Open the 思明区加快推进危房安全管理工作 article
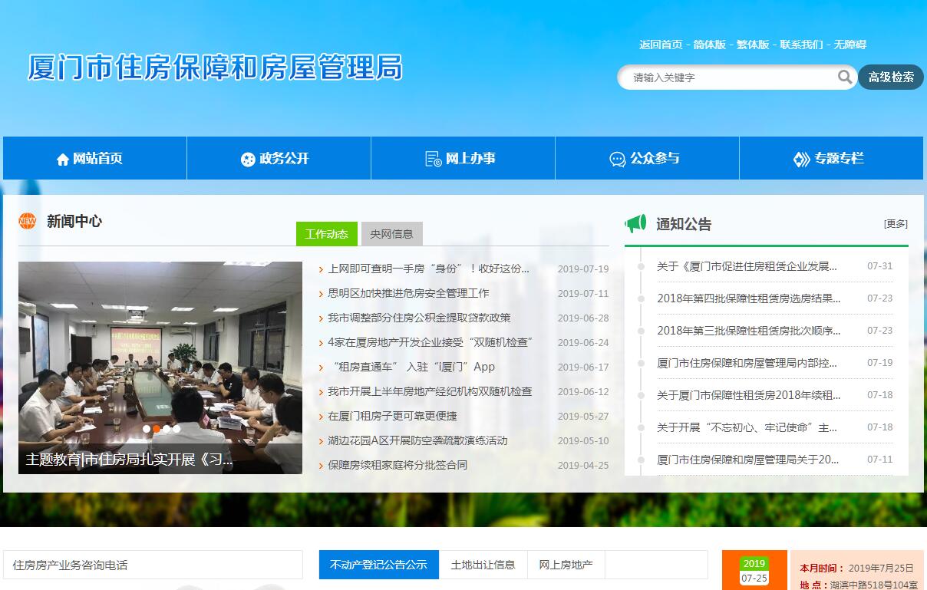The image size is (927, 590). 408,293
